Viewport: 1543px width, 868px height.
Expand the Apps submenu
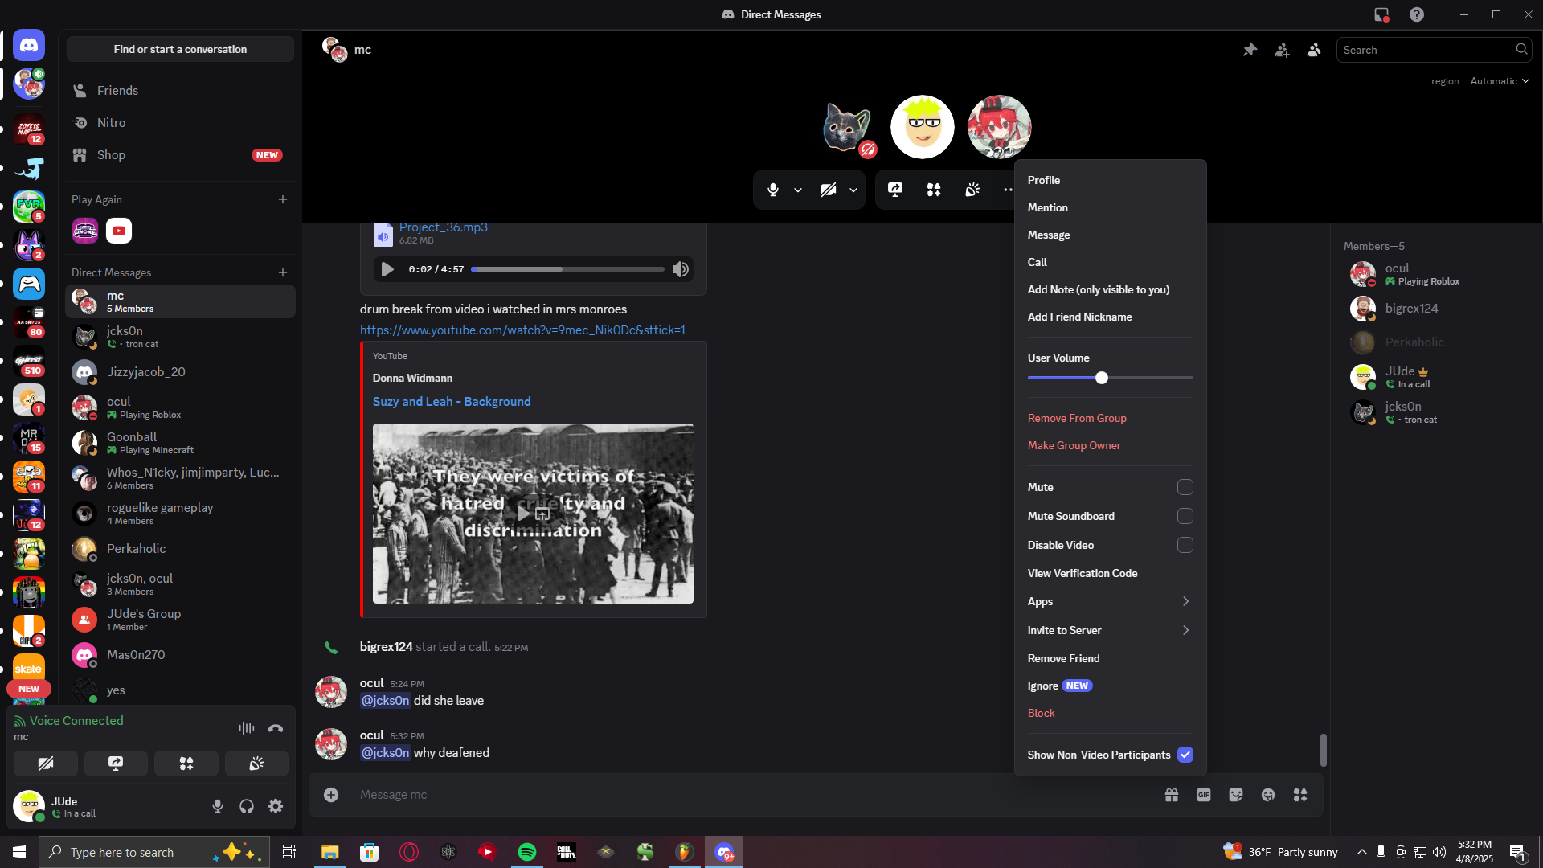tap(1110, 601)
